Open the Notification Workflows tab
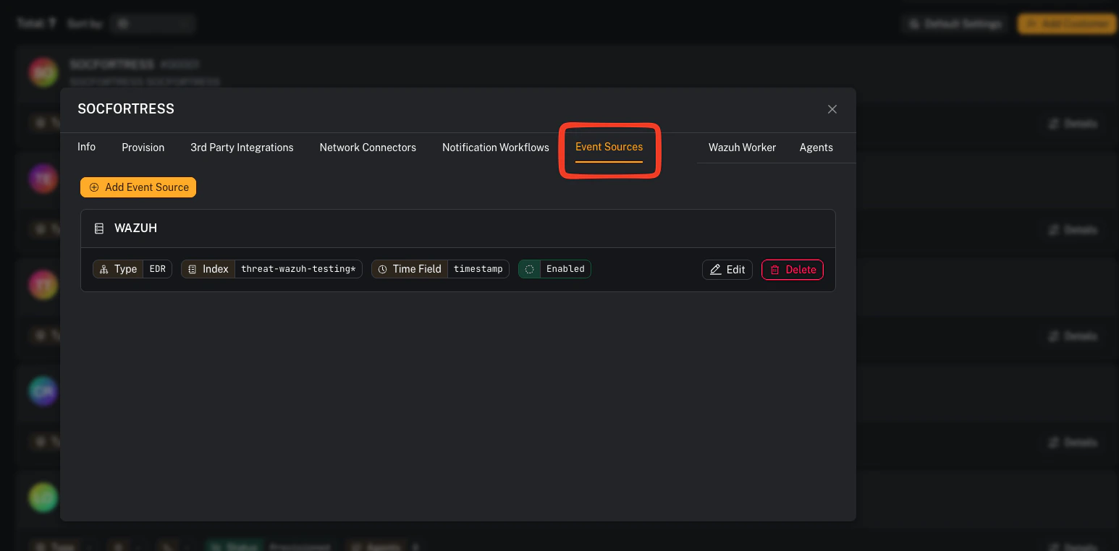Image resolution: width=1119 pixels, height=551 pixels. 495,147
